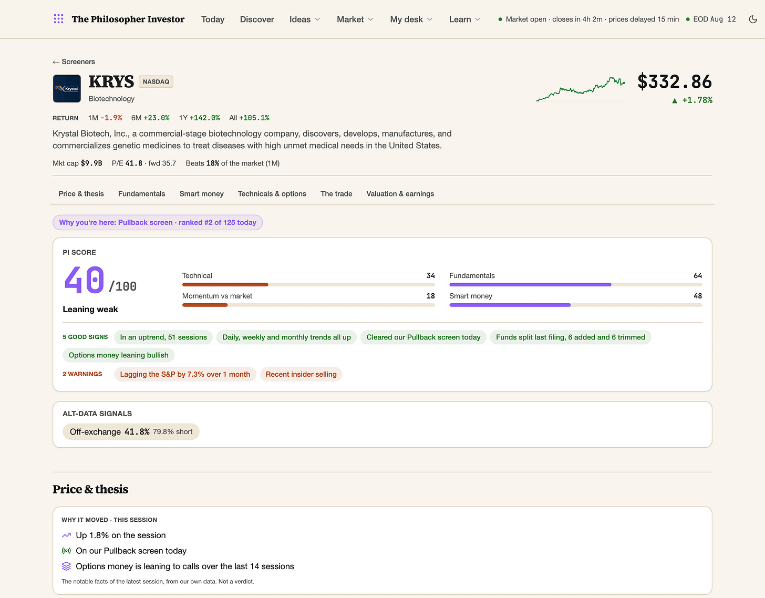Click the All +105.1% return value
Viewport: 765px width, 598px height.
(250, 118)
